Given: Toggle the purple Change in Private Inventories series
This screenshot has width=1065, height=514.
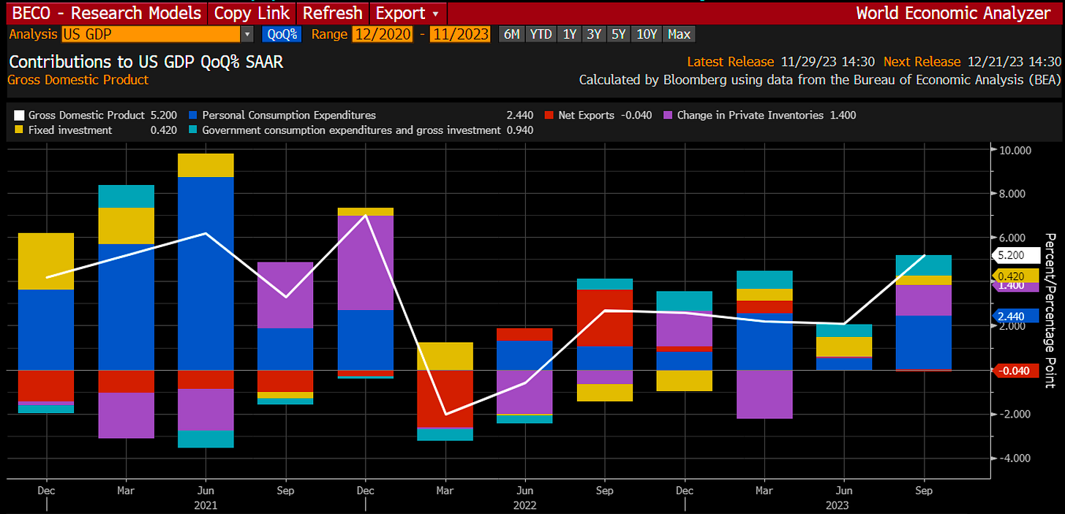Looking at the screenshot, I should [666, 115].
